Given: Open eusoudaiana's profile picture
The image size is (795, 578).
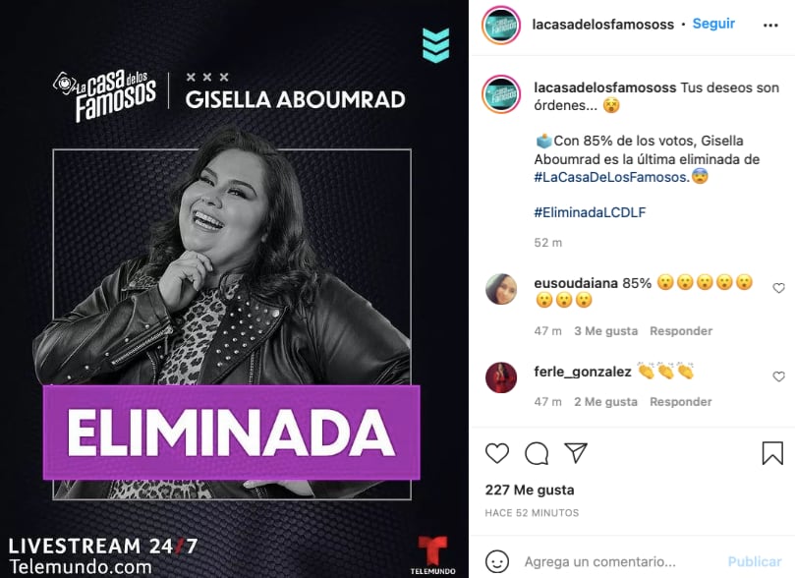Looking at the screenshot, I should click(501, 288).
